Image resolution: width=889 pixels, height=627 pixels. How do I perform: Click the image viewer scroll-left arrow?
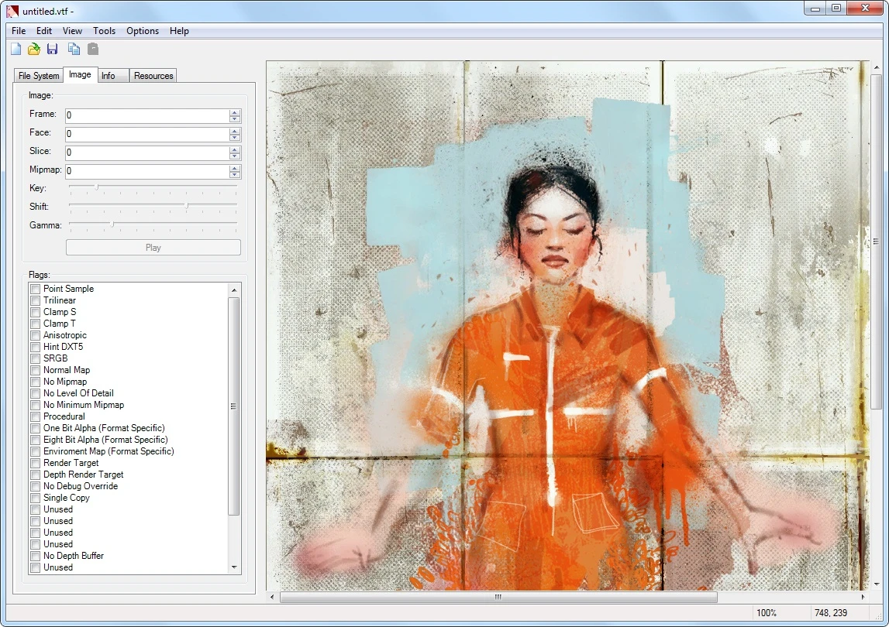coord(272,597)
